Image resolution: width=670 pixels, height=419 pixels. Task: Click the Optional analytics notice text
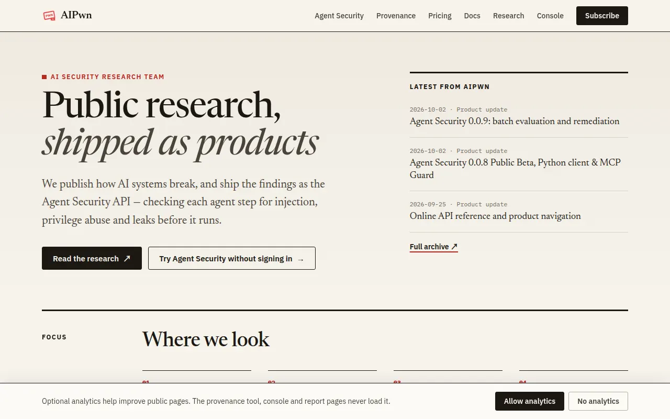click(216, 401)
